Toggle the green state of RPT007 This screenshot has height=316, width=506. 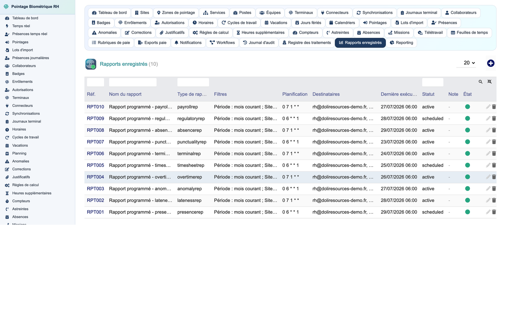click(x=467, y=142)
